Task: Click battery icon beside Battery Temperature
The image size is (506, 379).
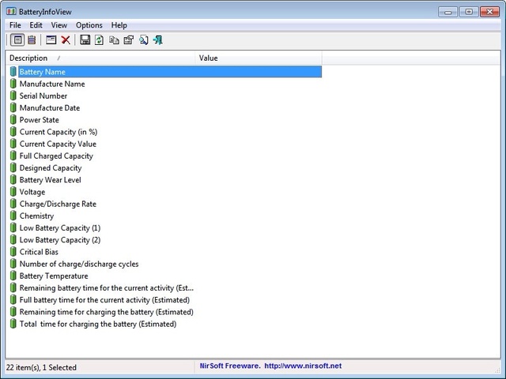Action: pyautogui.click(x=13, y=276)
